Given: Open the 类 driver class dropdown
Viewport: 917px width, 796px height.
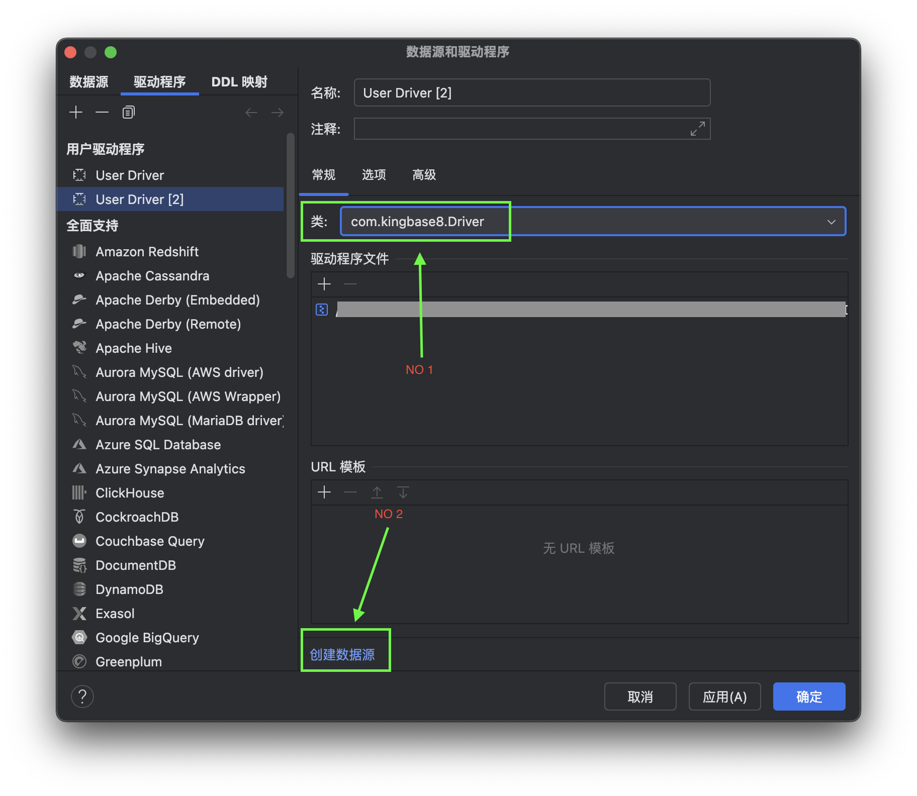Looking at the screenshot, I should pos(832,221).
